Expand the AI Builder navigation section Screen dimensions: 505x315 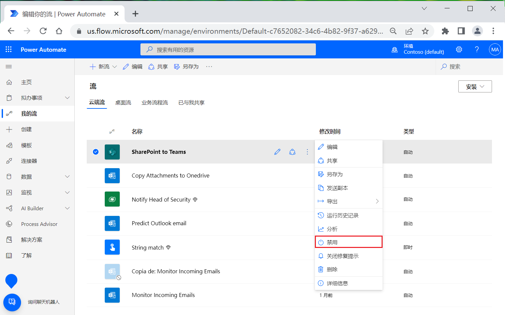tap(67, 208)
